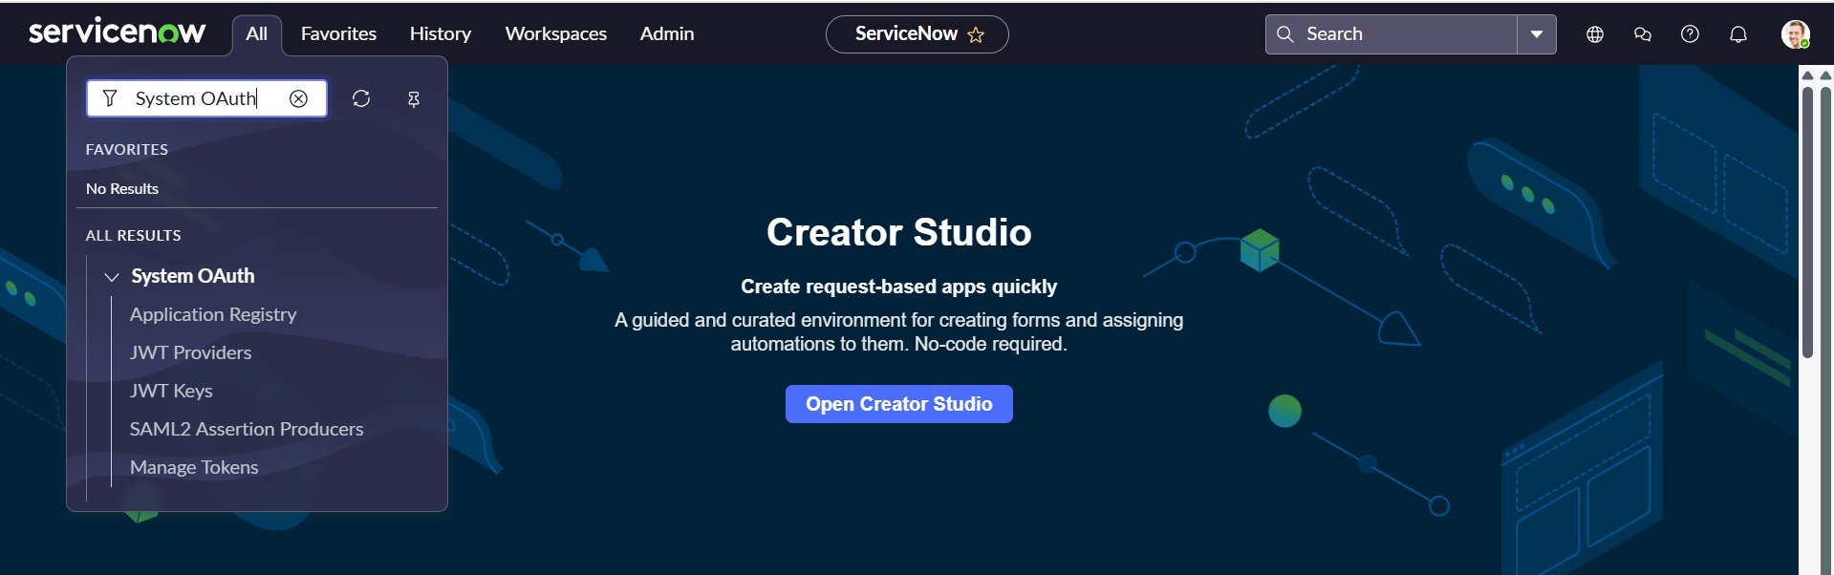Open Manage Tokens module

(194, 467)
